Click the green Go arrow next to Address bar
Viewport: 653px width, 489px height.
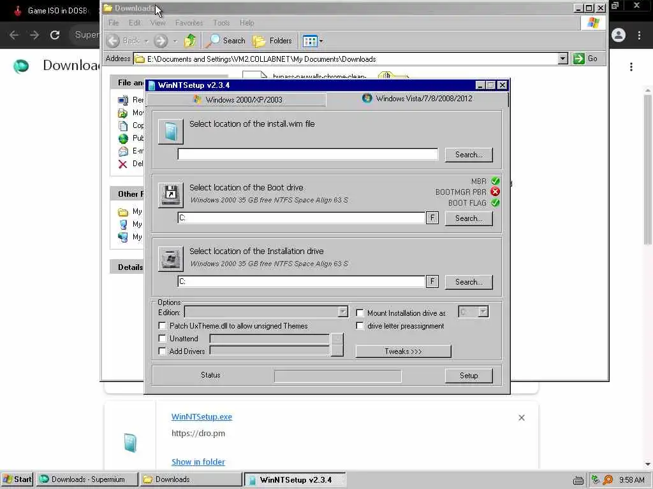(579, 59)
